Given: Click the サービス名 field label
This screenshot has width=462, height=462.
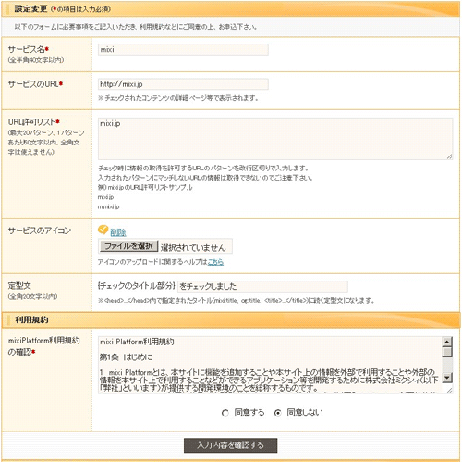Looking at the screenshot, I should pos(28,49).
